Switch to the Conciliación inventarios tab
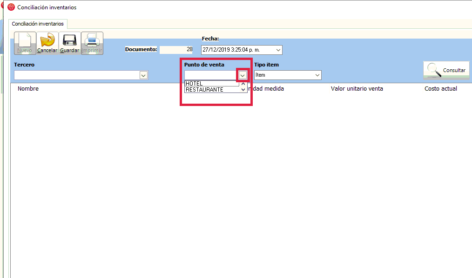 tap(38, 24)
